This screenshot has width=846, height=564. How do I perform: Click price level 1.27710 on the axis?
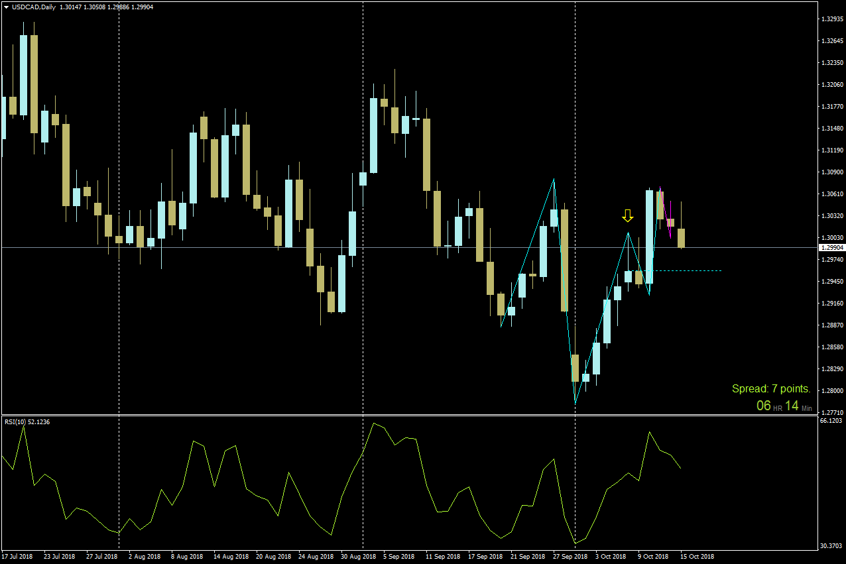point(831,413)
